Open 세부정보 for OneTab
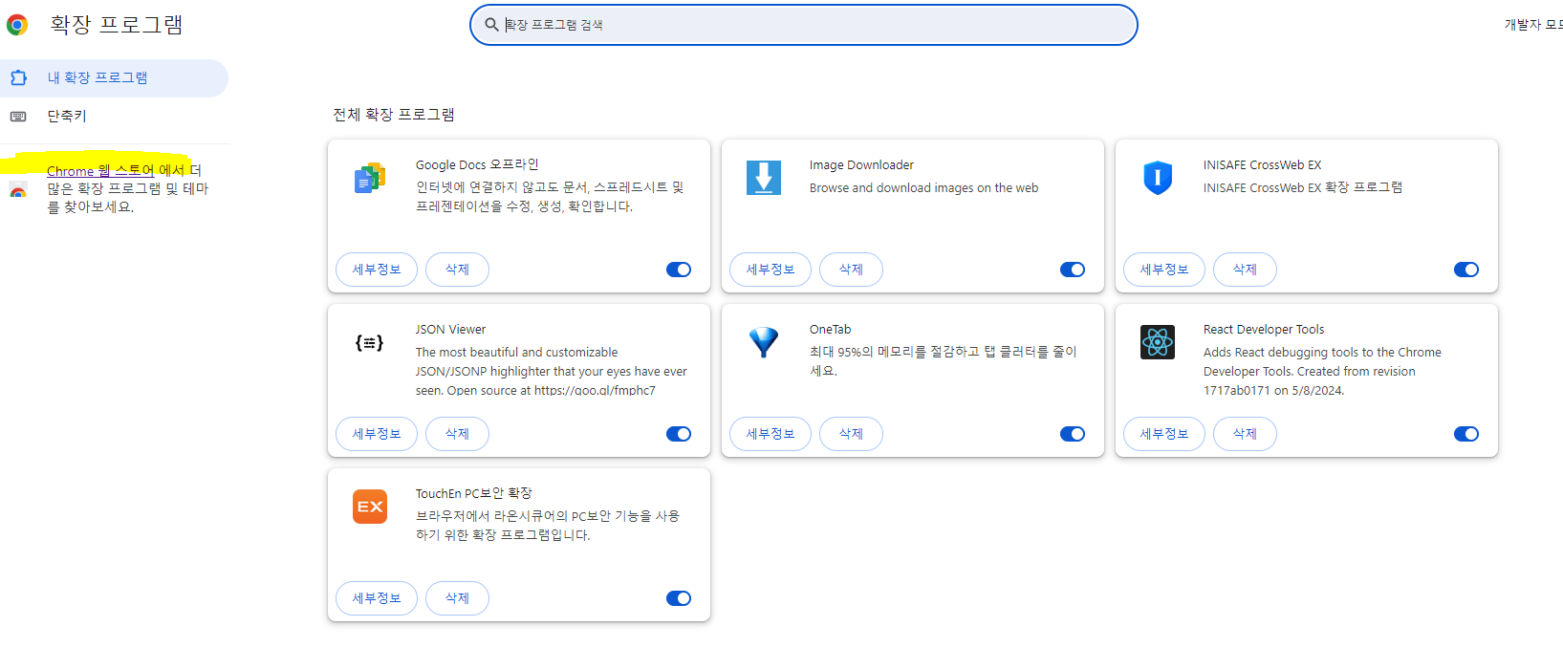Screen dimensions: 1563x670 771,434
